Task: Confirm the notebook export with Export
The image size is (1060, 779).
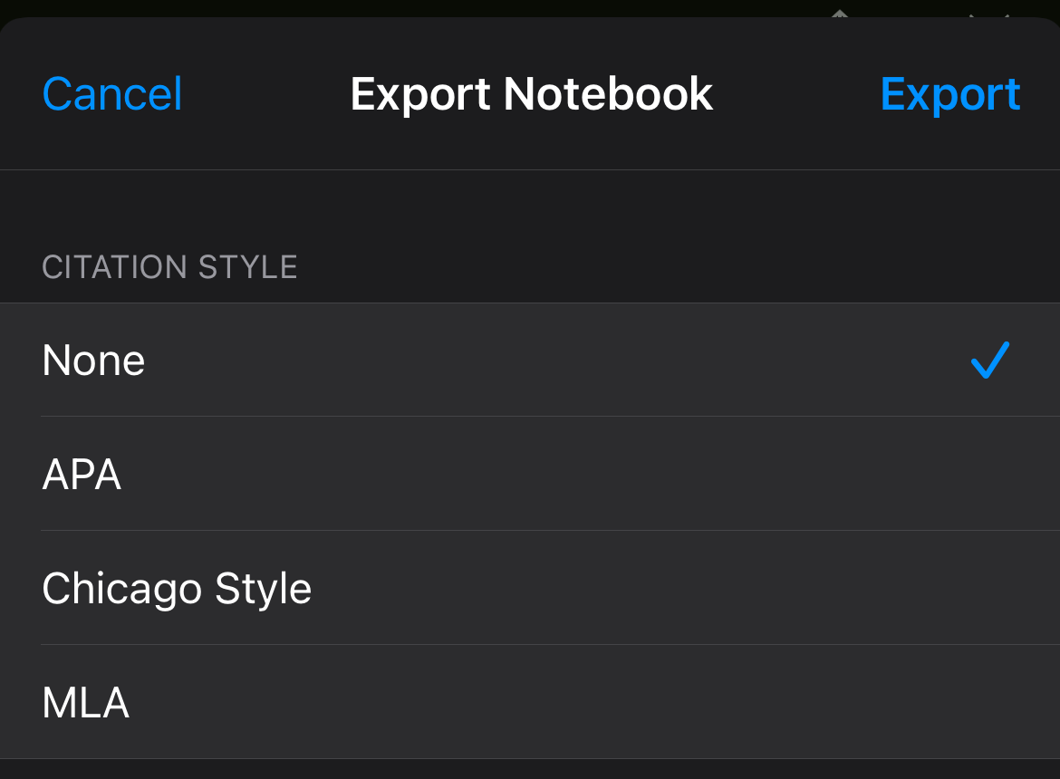Action: tap(949, 94)
